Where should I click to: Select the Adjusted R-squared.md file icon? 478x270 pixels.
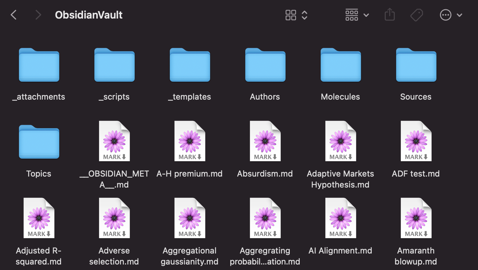[x=39, y=218]
